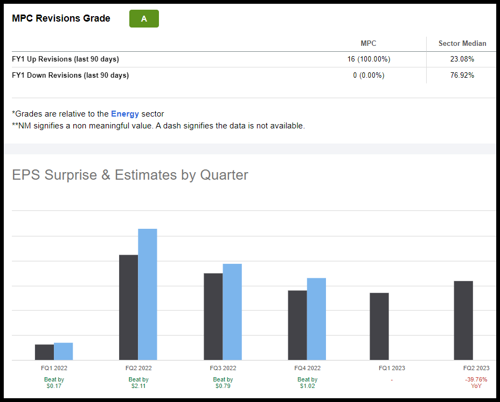Click FY1 Down Revisions (last 90 days) row label

[x=70, y=76]
